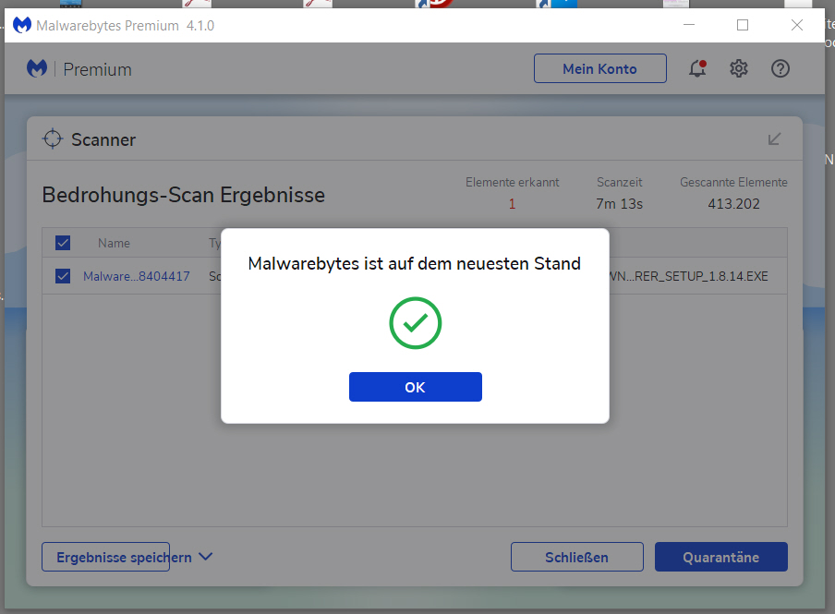
Task: Save results with Ergebnisse speichern button
Action: (106, 557)
